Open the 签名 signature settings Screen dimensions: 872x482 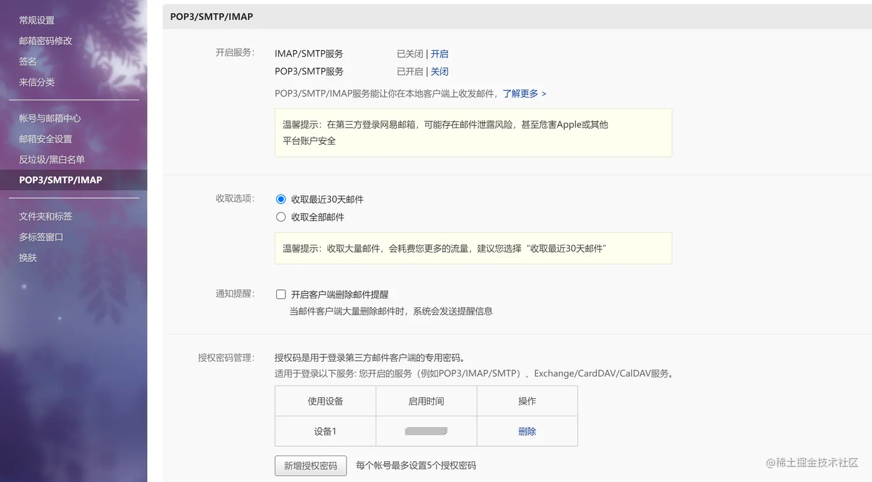pos(27,61)
